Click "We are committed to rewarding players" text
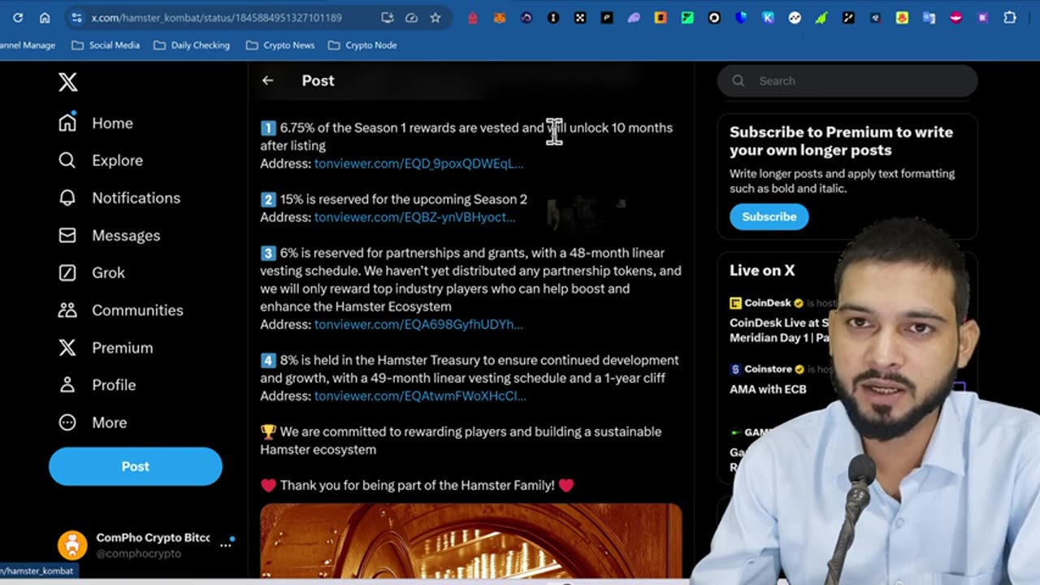 pyautogui.click(x=461, y=440)
